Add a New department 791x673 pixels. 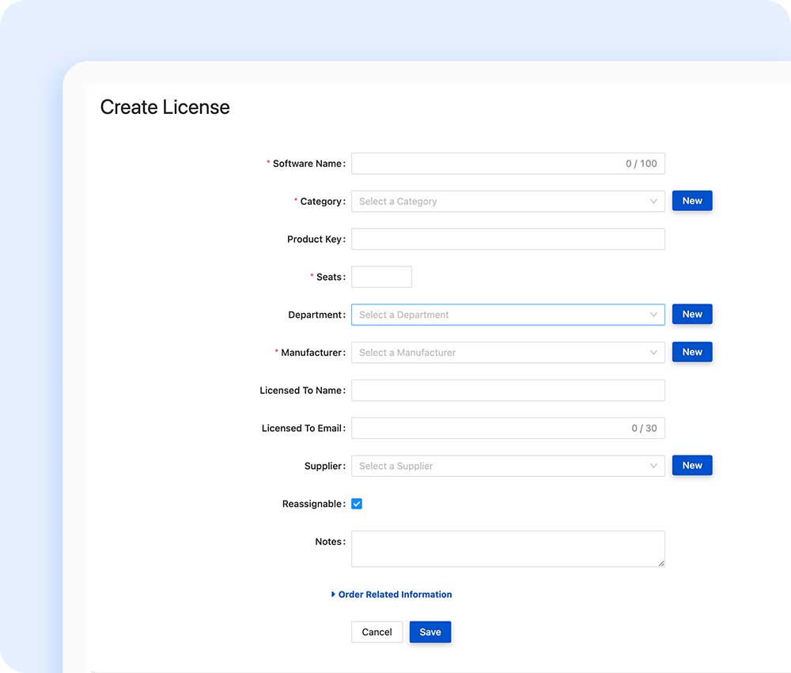click(692, 314)
